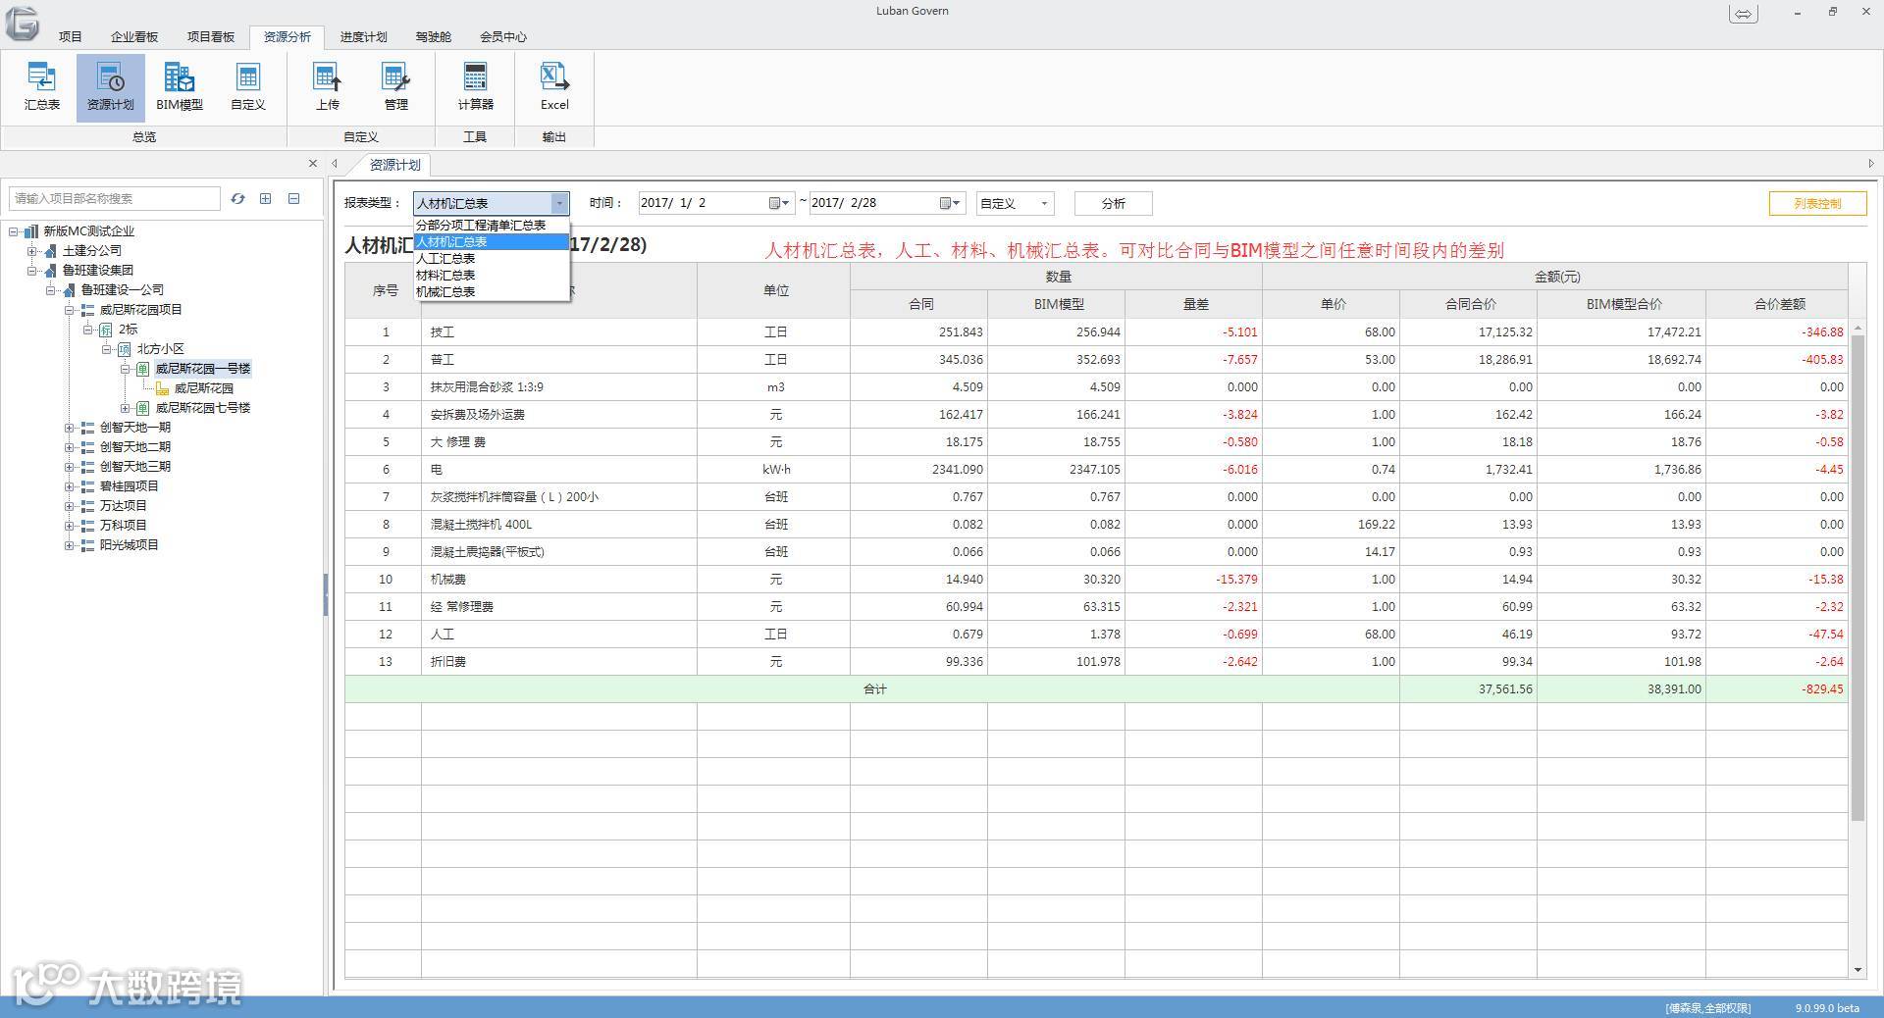1884x1018 pixels.
Task: Expand the 威尼斯花园七号楼 node
Action: [x=126, y=408]
